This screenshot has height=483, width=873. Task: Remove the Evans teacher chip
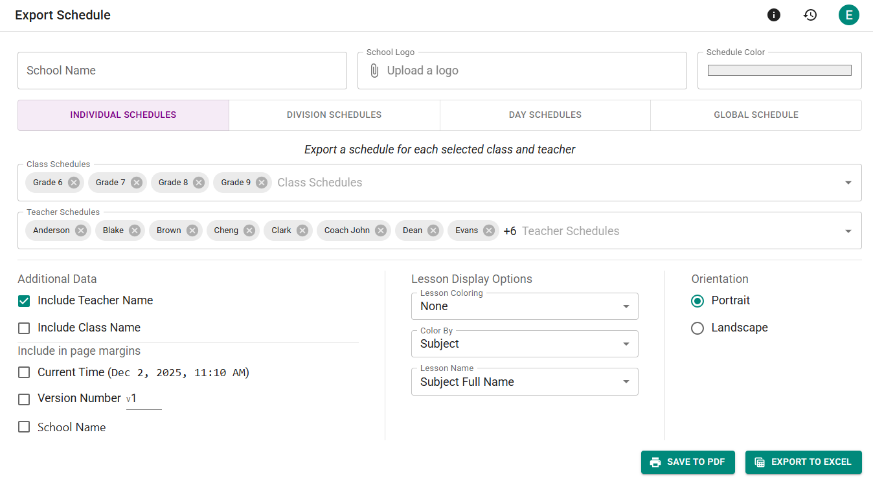point(489,230)
